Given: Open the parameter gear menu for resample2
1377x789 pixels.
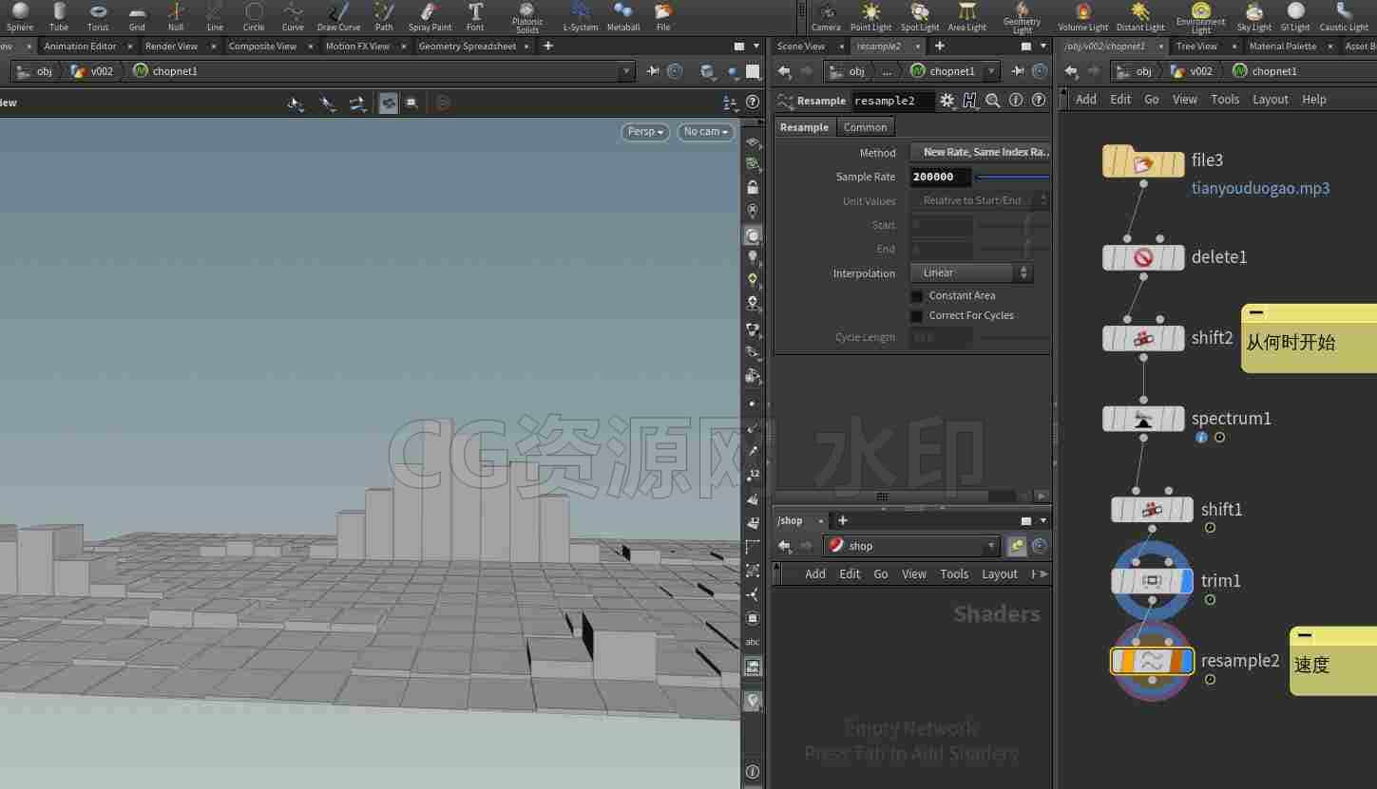Looking at the screenshot, I should (947, 101).
